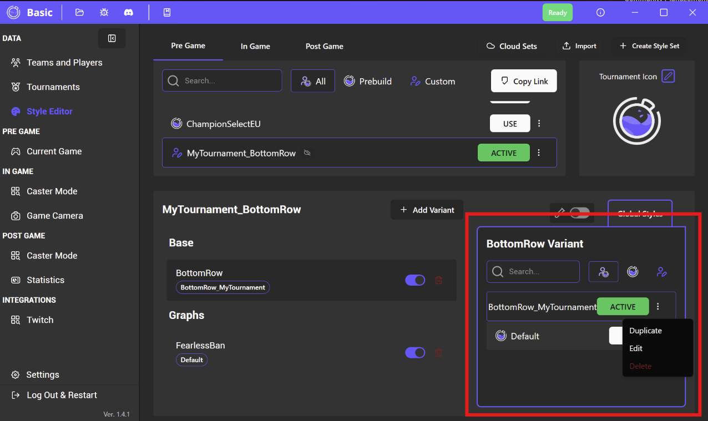Open options menu for MyTournament_BottomRow set
Viewport: 708px width, 421px height.
coord(539,153)
